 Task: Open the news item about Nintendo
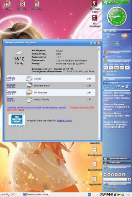click(117, 98)
